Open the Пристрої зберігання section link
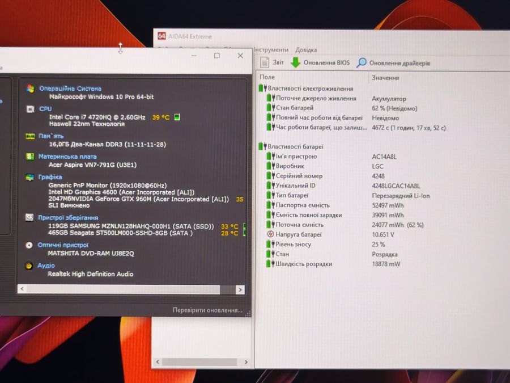 [x=68, y=217]
